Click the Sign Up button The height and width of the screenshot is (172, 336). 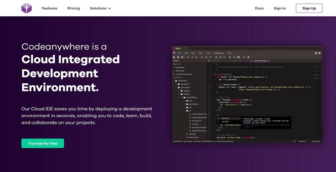309,8
